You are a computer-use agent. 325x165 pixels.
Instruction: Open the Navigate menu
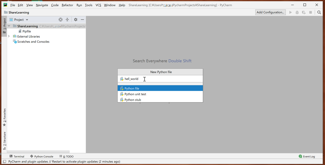(x=42, y=5)
